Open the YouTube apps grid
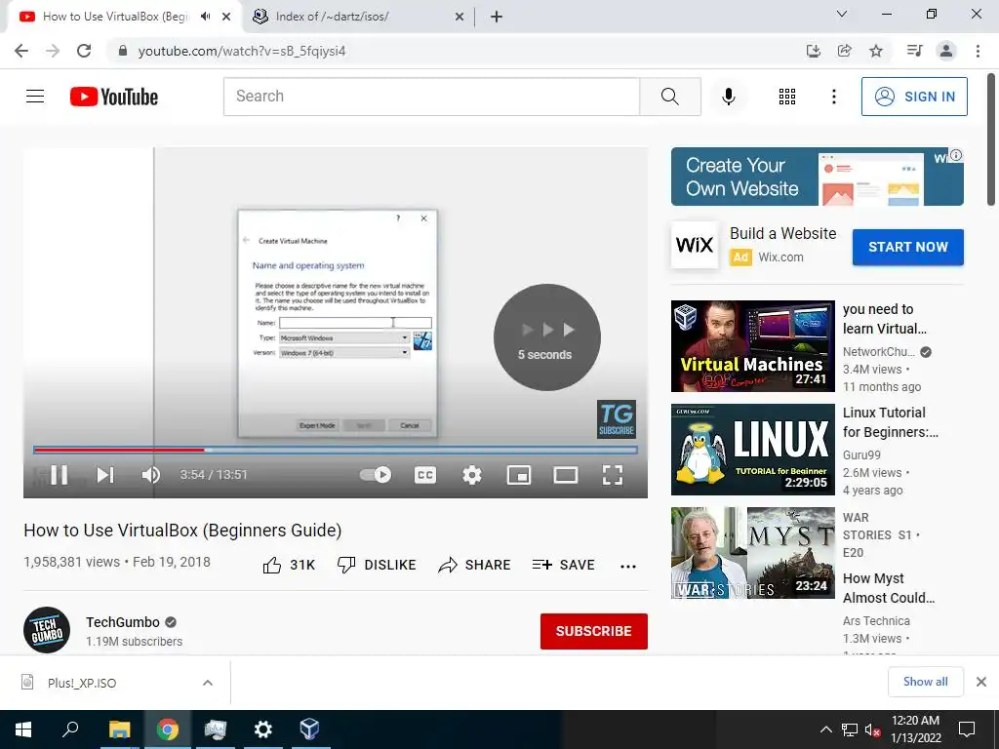Viewport: 999px width, 749px height. tap(787, 97)
